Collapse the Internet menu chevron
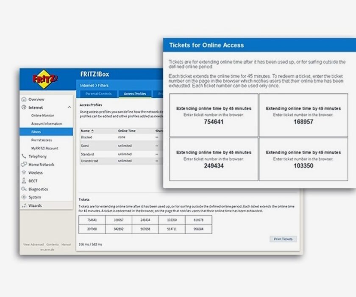Image resolution: width=356 pixels, height=297 pixels. click(70, 107)
